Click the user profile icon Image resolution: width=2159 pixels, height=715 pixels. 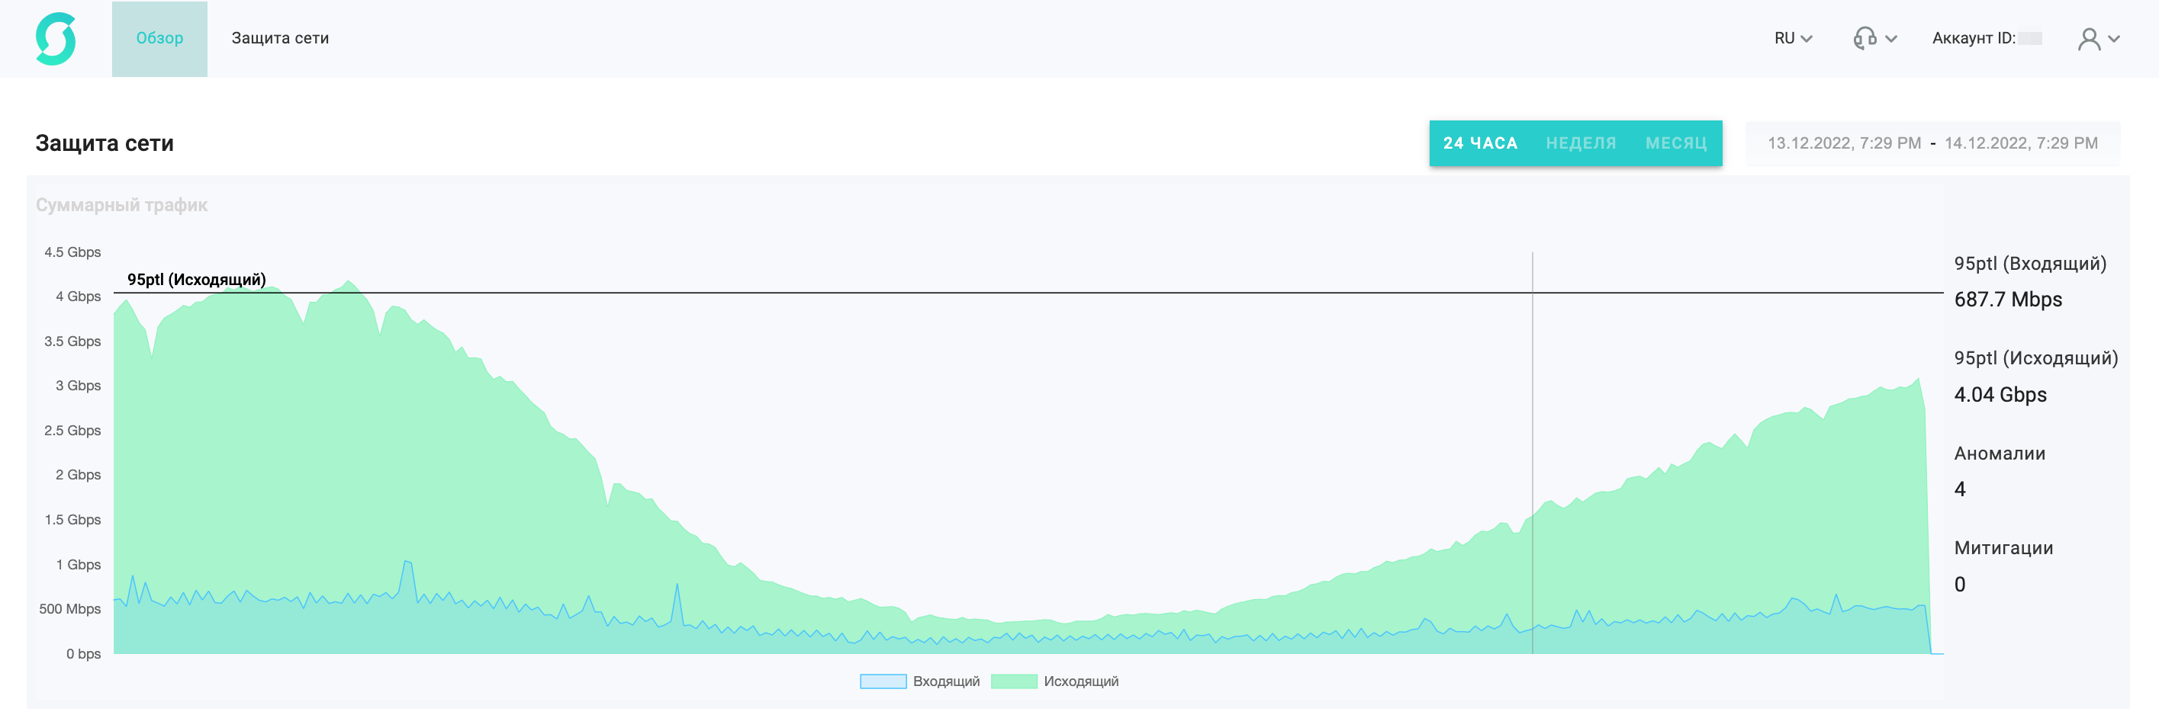click(x=2089, y=39)
